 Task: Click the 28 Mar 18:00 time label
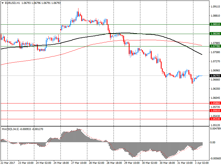114,163
